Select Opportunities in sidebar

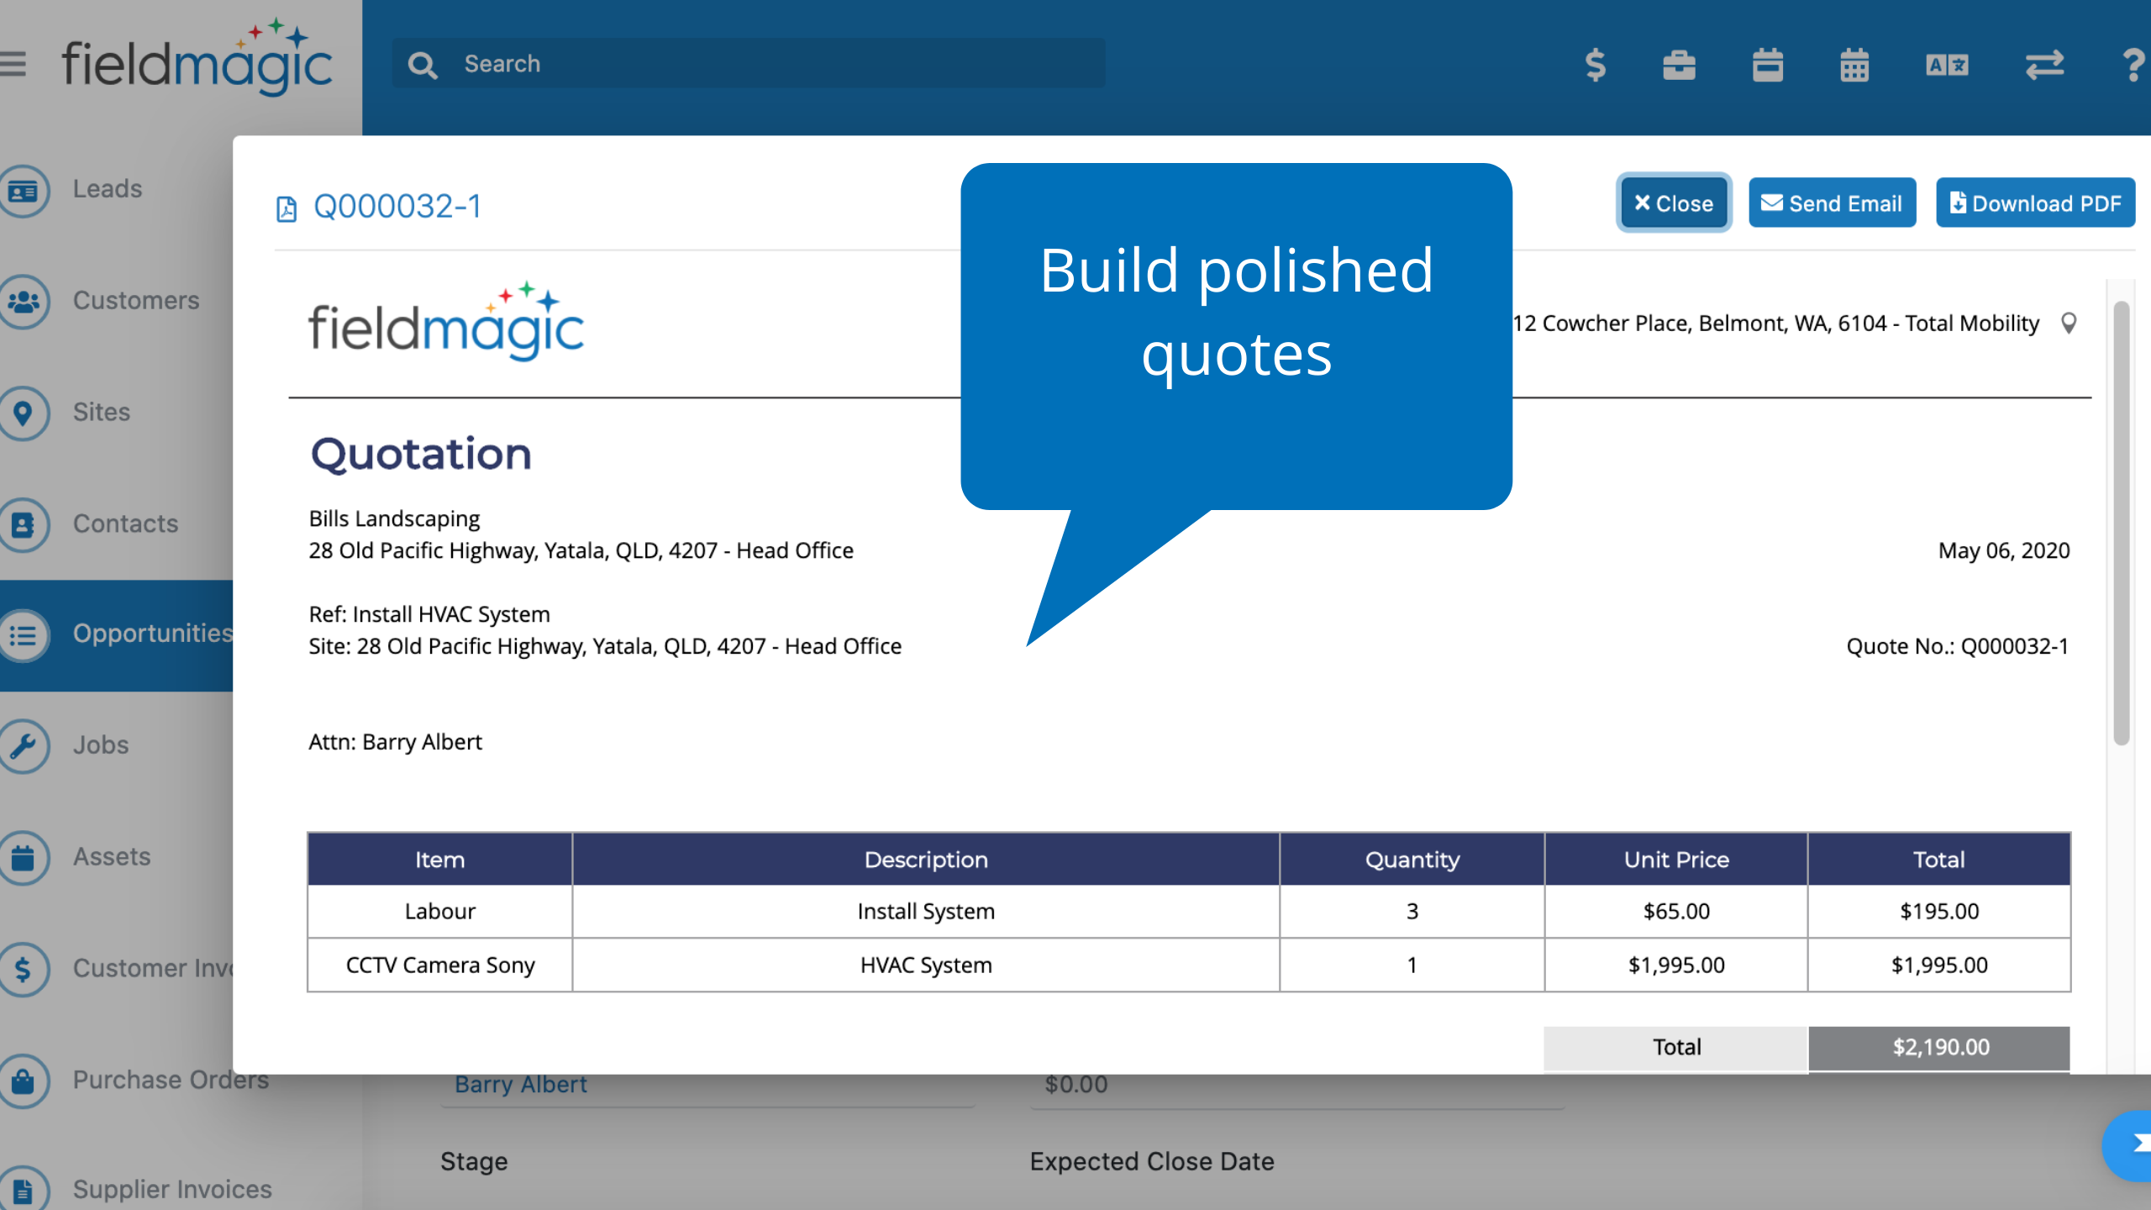[152, 633]
